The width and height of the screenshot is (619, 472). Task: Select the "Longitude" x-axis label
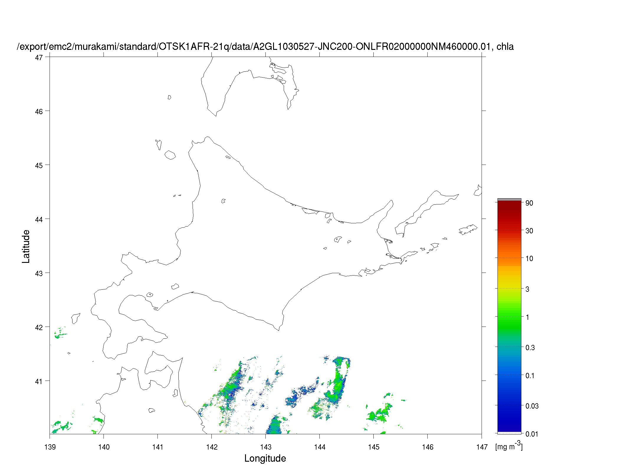coord(265,458)
